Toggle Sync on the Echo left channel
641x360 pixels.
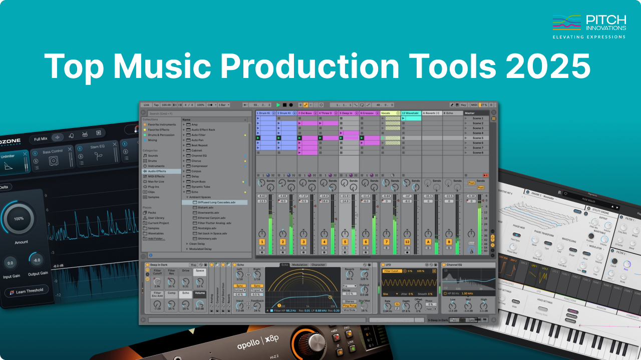pyautogui.click(x=239, y=285)
